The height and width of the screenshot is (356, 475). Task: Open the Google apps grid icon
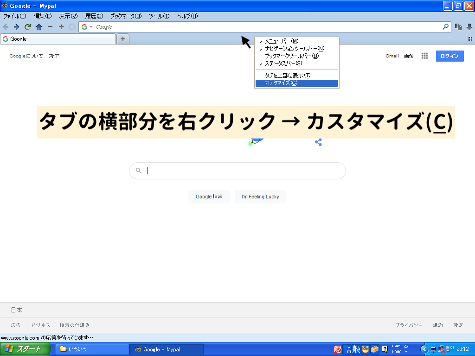coord(425,56)
